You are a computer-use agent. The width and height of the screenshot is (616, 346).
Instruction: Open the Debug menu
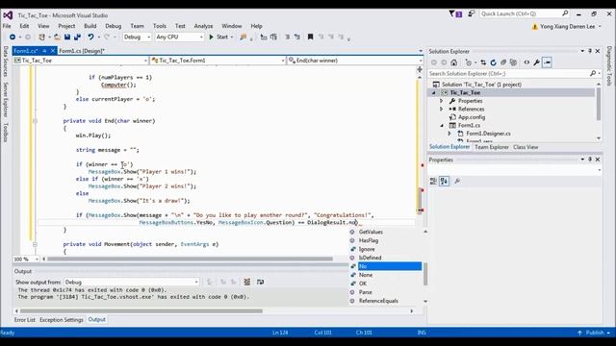coord(114,26)
